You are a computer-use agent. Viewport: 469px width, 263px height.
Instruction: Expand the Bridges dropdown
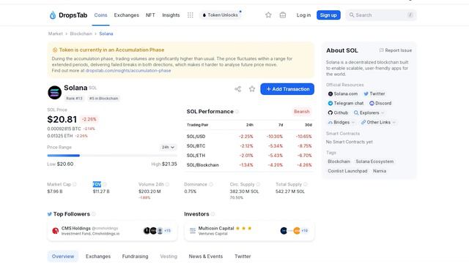[341, 122]
